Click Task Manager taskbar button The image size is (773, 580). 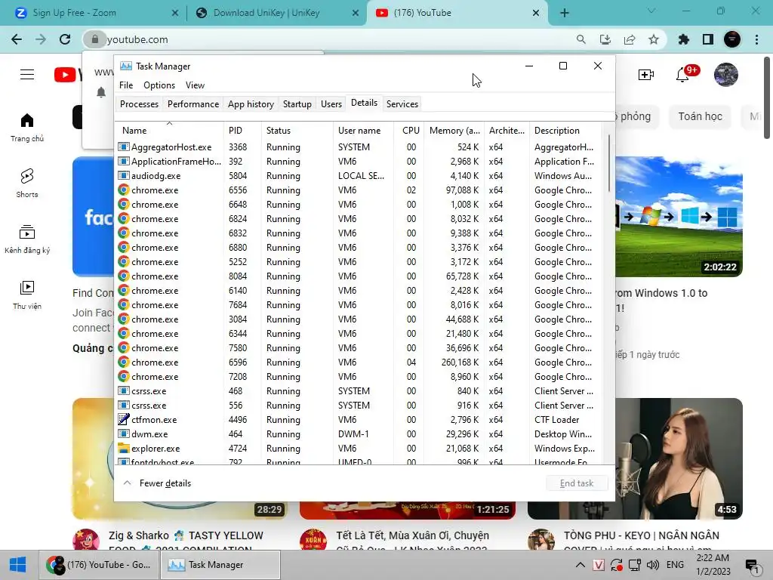tap(220, 565)
